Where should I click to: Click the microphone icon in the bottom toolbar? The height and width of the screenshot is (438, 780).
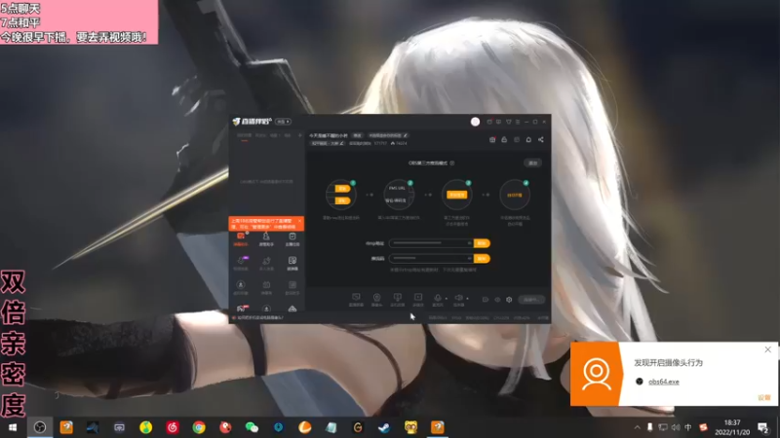pos(438,300)
